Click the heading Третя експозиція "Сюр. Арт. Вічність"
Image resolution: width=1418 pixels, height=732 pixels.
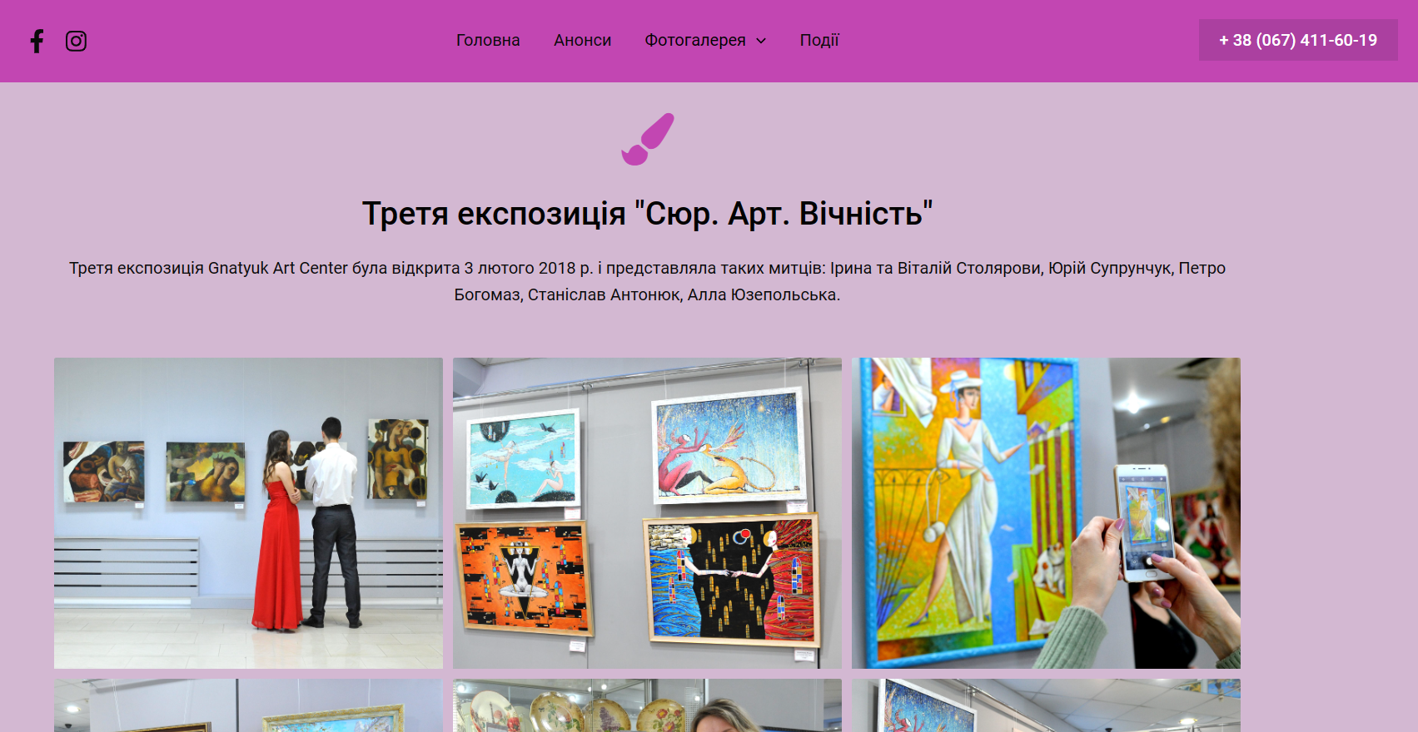pos(647,214)
